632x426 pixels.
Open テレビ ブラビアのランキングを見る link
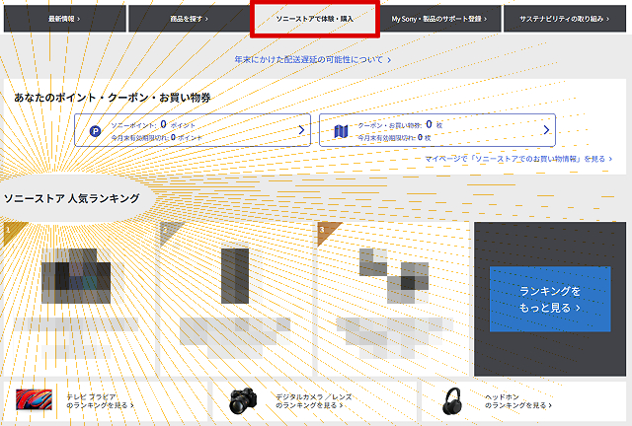100,401
